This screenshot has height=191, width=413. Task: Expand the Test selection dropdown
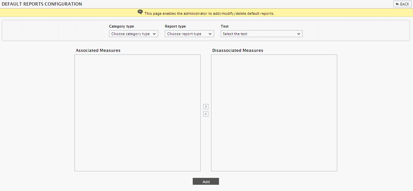pos(262,34)
